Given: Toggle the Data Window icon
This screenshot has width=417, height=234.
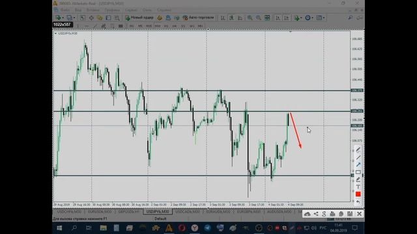Looking at the screenshot, I should [x=91, y=18].
